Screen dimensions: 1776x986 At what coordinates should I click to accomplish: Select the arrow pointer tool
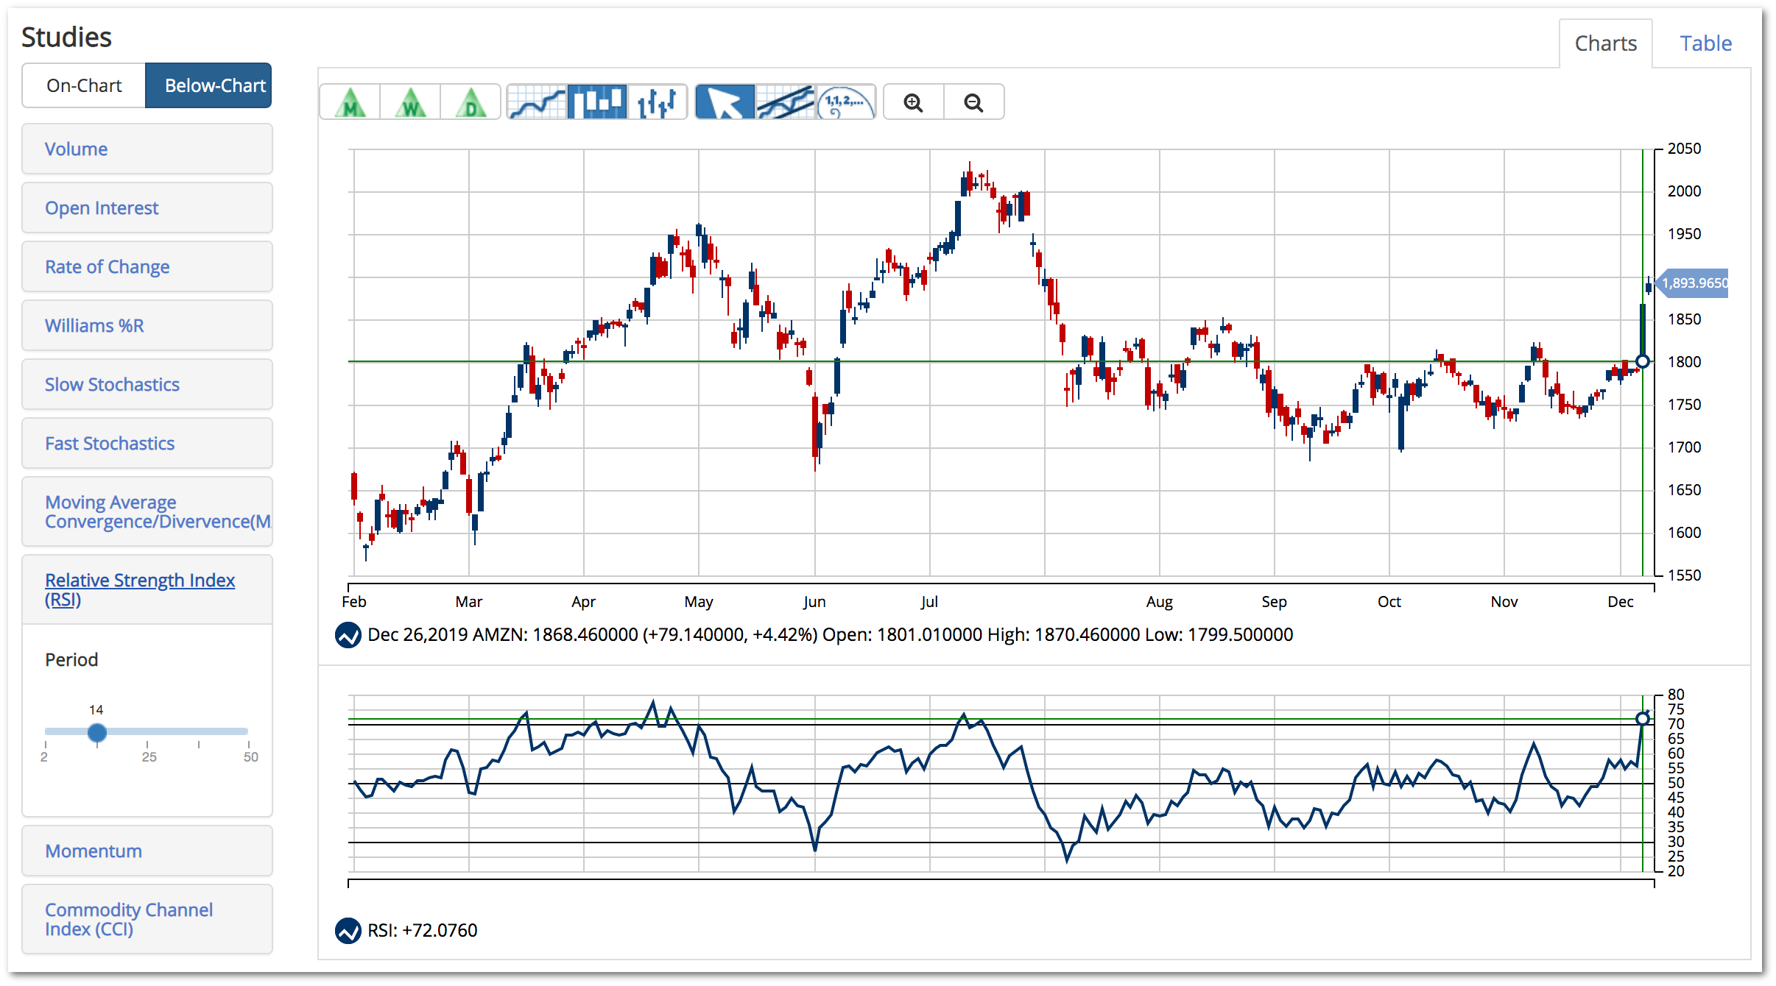(725, 102)
